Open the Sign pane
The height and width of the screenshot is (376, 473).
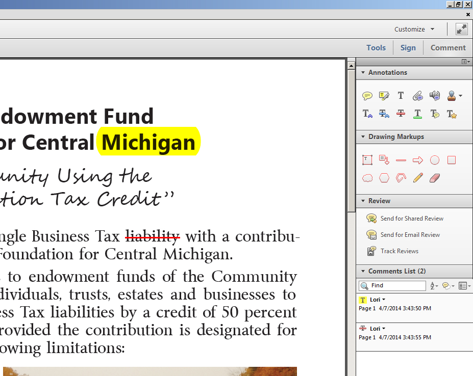408,48
